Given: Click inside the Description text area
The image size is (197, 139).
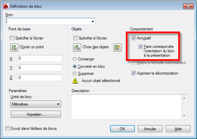Looking at the screenshot, I should point(126,107).
